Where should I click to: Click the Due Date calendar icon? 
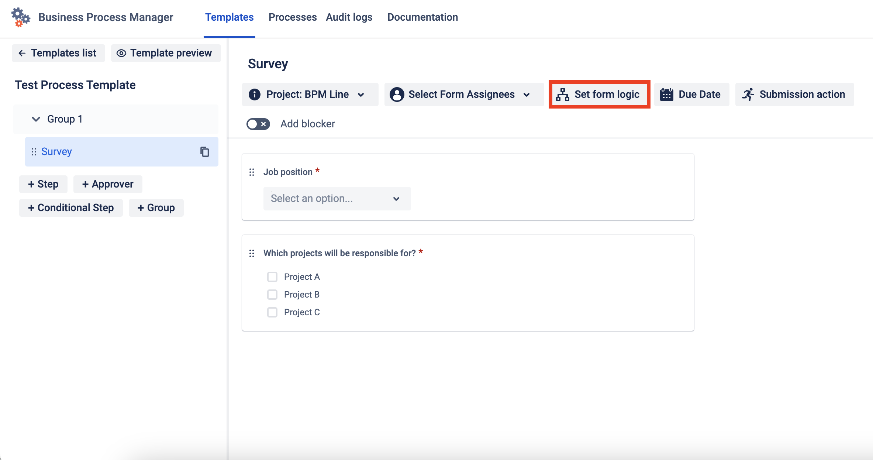point(666,95)
